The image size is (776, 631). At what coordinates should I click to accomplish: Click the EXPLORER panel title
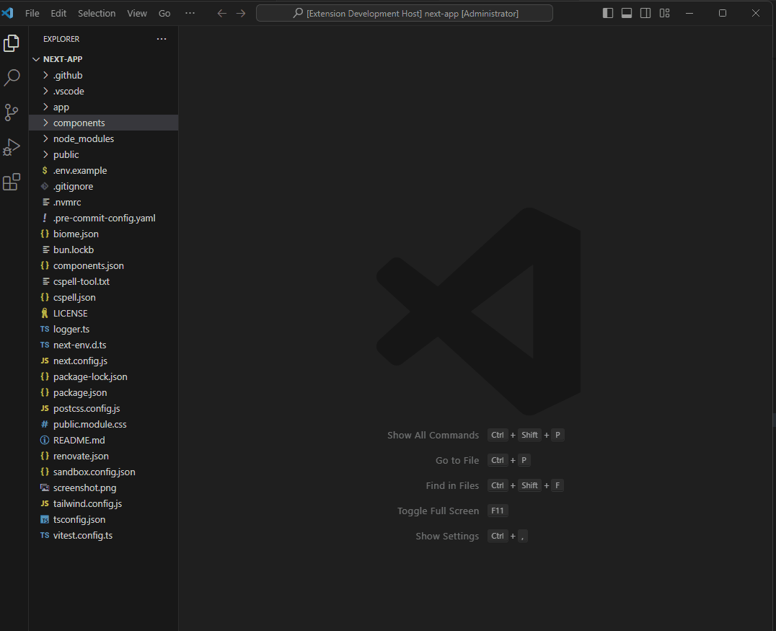coord(61,39)
